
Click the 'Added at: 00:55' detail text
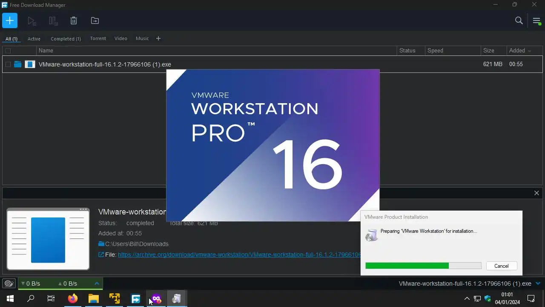coord(120,233)
